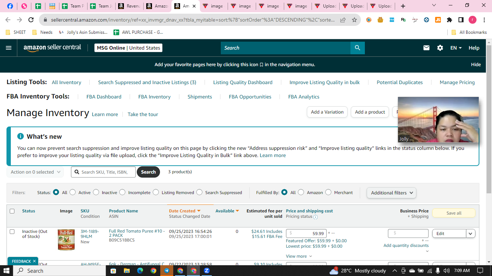Open Microsoft Edge from the taskbar
Image resolution: width=492 pixels, height=276 pixels.
coord(140,271)
